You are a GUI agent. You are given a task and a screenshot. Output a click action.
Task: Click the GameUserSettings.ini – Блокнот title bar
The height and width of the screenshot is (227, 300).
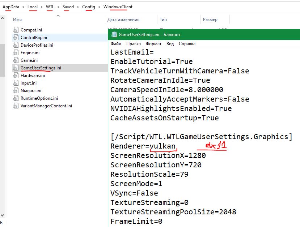point(204,35)
